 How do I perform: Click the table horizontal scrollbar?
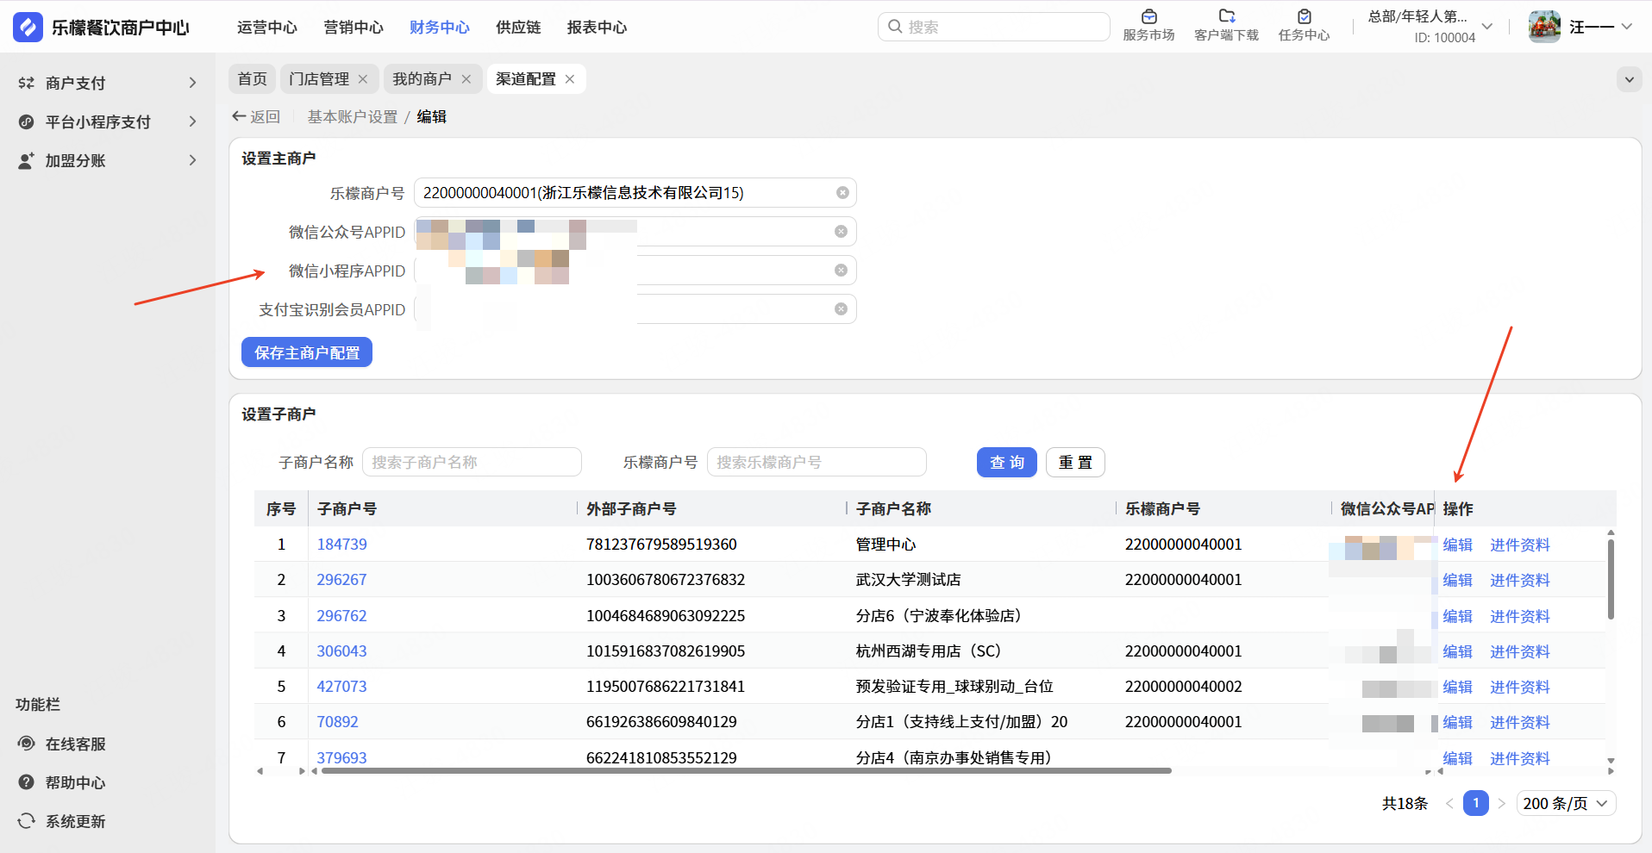tap(746, 771)
